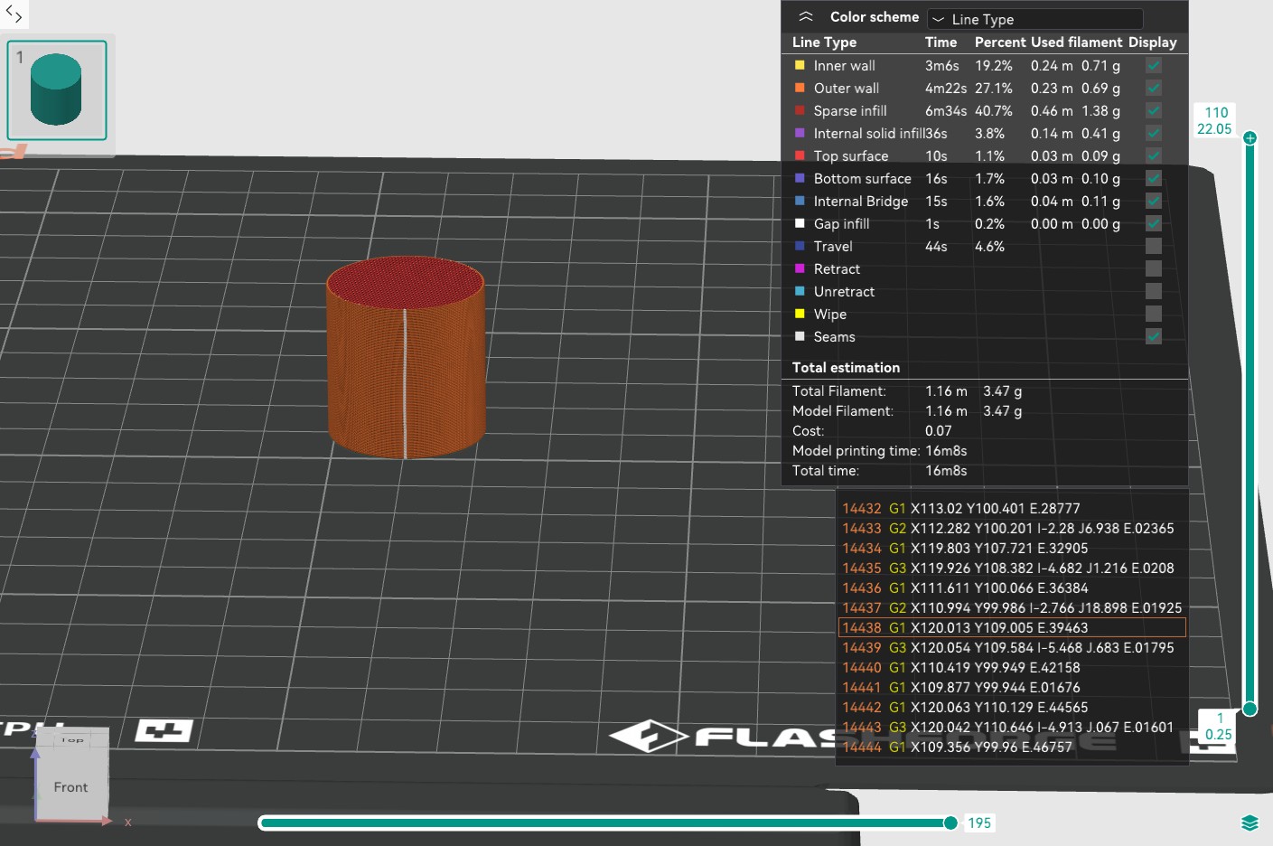Click the layers stack icon at bottom right

click(x=1250, y=822)
